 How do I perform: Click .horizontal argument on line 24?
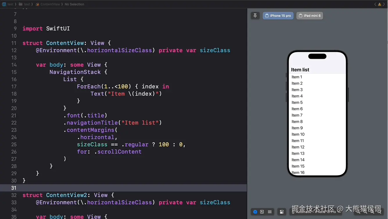[96, 137]
